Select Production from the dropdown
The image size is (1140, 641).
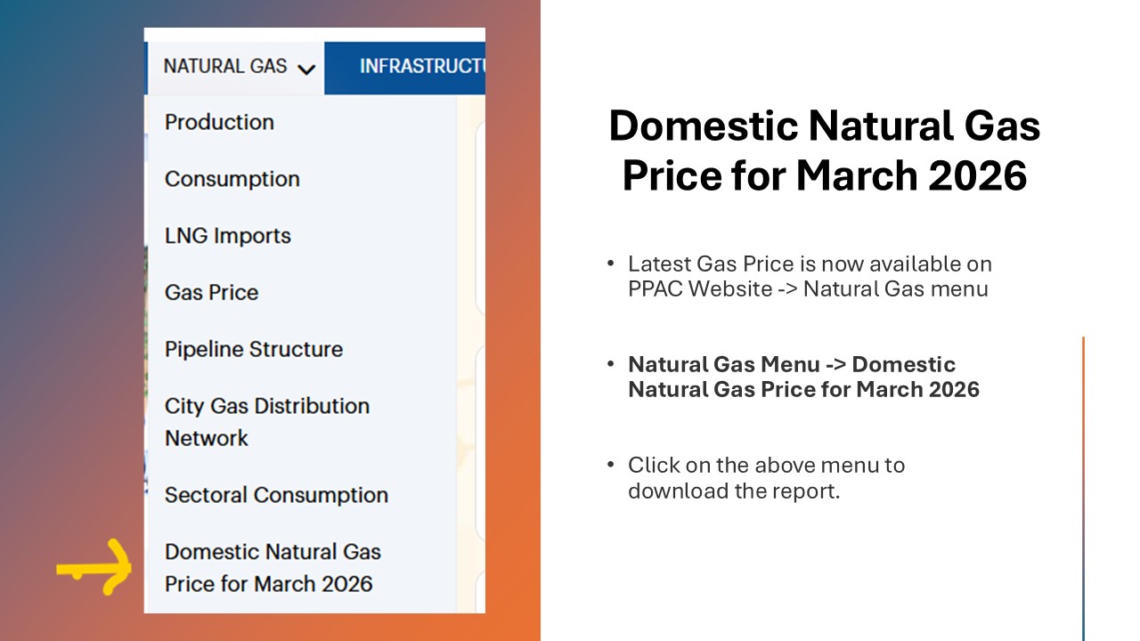[219, 122]
